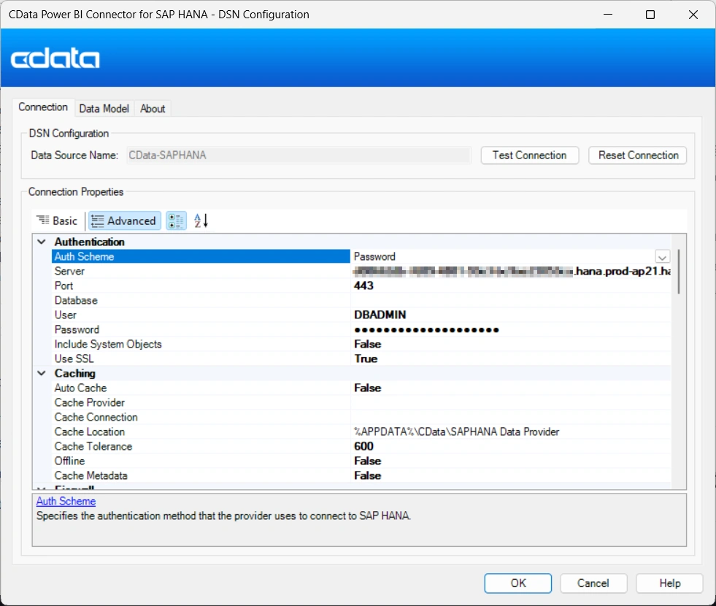Click Include System Objects value False

(368, 345)
